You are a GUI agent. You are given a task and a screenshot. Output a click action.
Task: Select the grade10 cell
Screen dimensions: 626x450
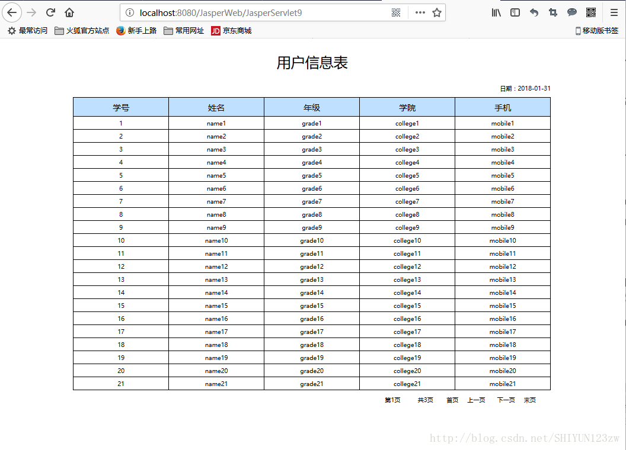(312, 240)
